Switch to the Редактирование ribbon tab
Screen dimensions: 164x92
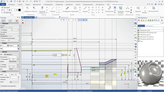pos(88,5)
